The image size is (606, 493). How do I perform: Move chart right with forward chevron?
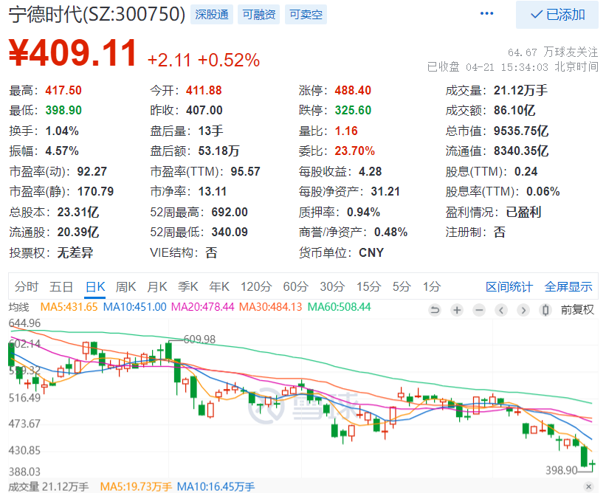tap(523, 310)
